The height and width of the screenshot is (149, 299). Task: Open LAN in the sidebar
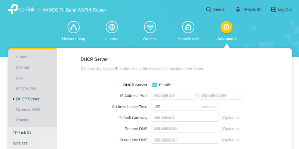pyautogui.click(x=20, y=78)
